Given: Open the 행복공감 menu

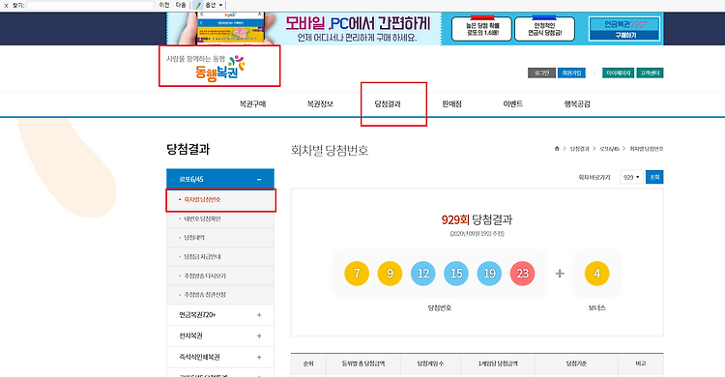Looking at the screenshot, I should 576,104.
